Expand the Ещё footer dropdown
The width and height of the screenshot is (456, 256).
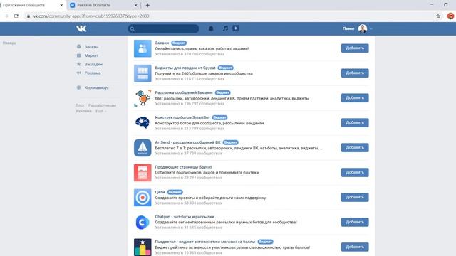tap(101, 111)
